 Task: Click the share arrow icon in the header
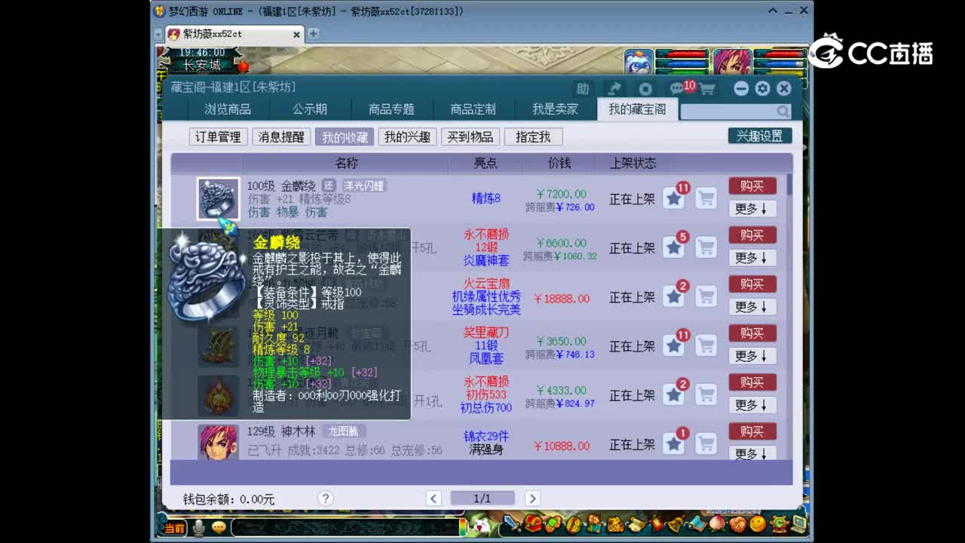click(614, 89)
